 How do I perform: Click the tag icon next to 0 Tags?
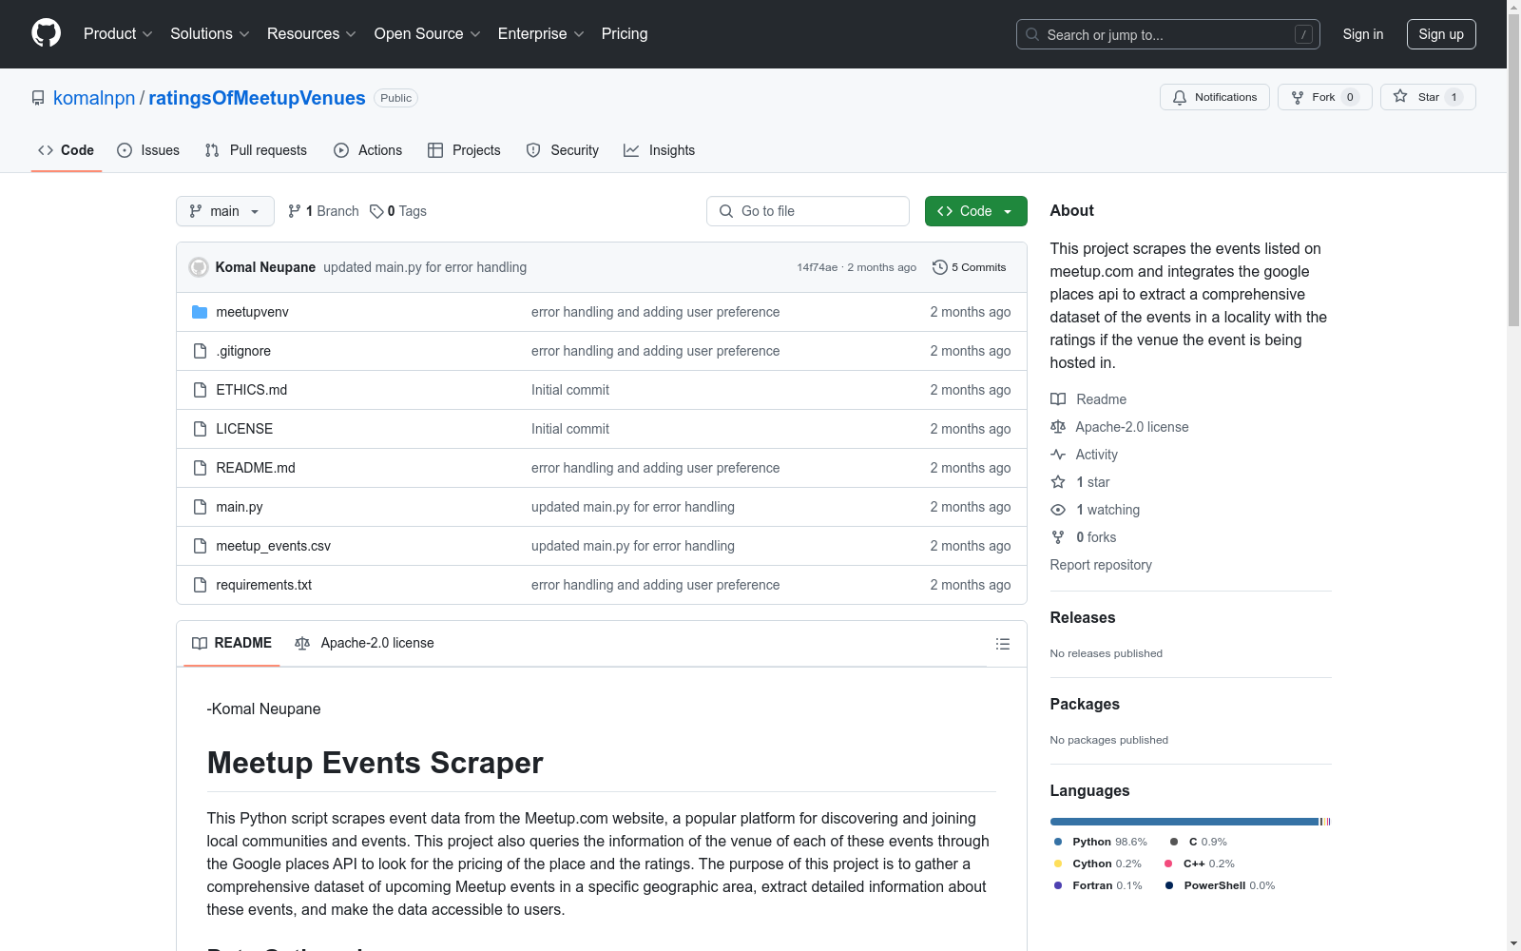click(376, 211)
